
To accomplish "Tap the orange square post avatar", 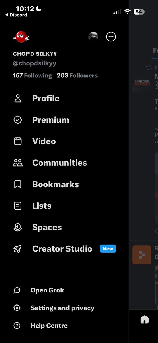I will tap(142, 255).
